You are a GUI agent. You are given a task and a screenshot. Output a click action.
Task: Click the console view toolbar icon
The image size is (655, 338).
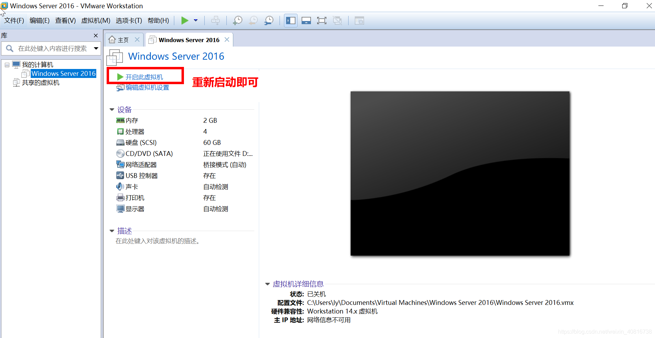[359, 21]
